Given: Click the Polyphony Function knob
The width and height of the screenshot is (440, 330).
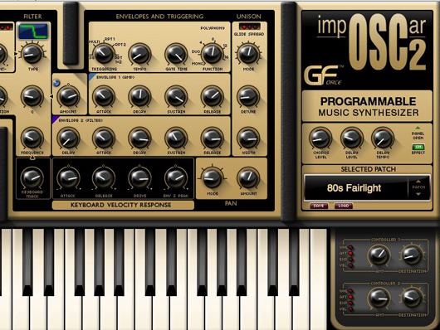Looking at the screenshot, I should pos(213,54).
